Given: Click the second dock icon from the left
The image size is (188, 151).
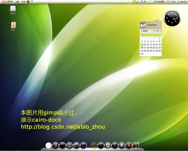Looking at the screenshot, I should 55,145.
